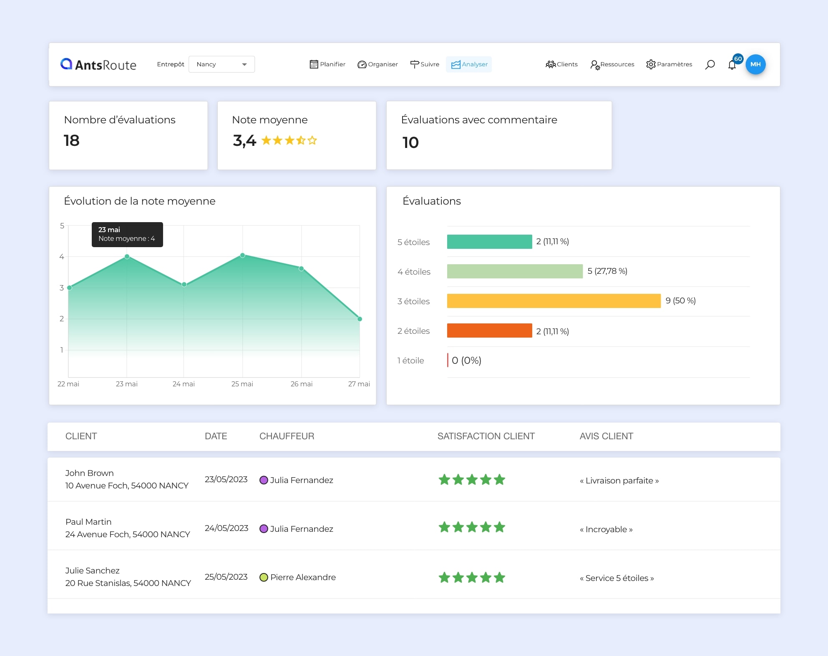Sort by the DATE column header
Image resolution: width=828 pixels, height=656 pixels.
[x=216, y=436]
